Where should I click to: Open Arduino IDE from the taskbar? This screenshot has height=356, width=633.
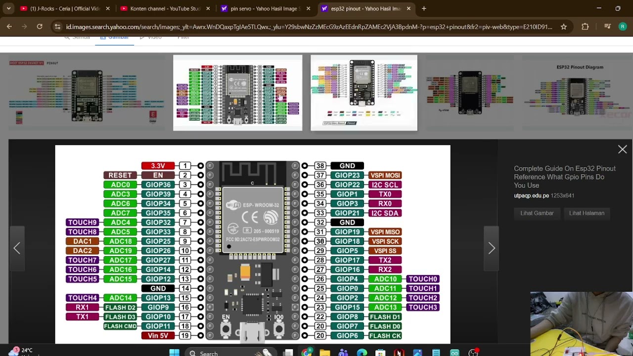click(454, 353)
